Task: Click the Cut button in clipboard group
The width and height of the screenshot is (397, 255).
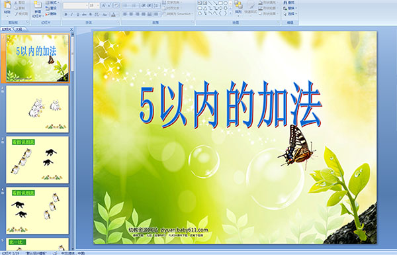Action: [x=19, y=3]
